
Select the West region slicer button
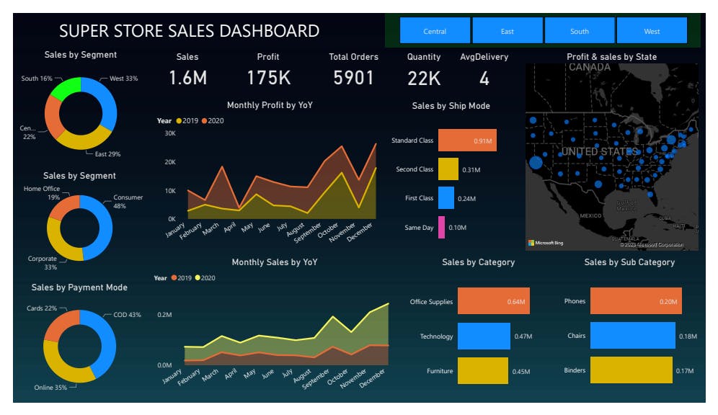tap(652, 31)
